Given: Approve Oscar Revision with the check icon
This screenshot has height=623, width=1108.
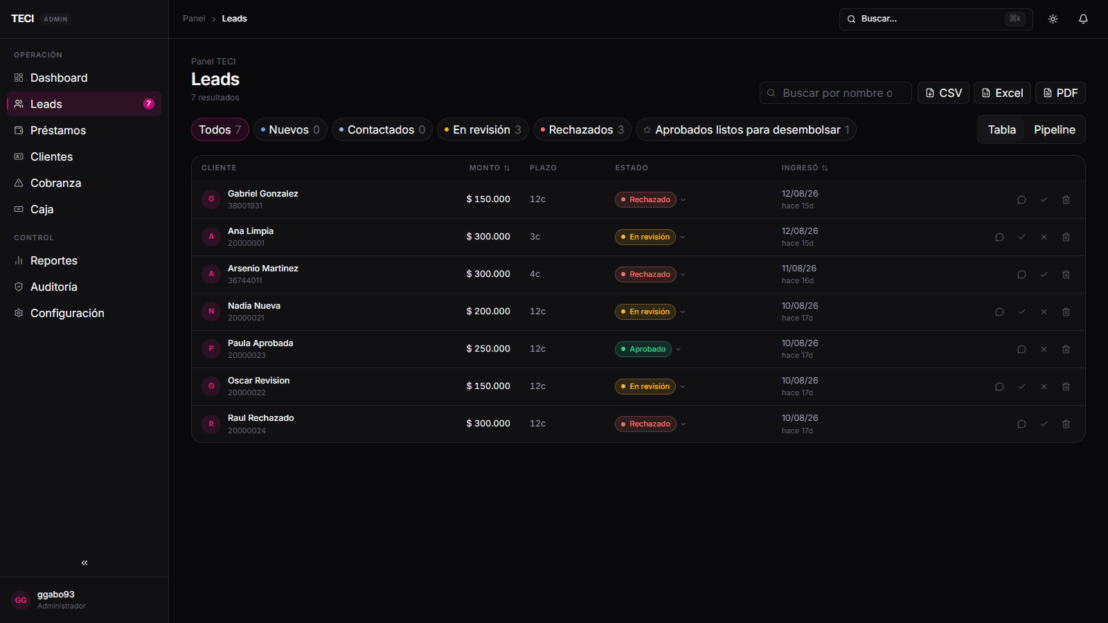Looking at the screenshot, I should tap(1021, 387).
